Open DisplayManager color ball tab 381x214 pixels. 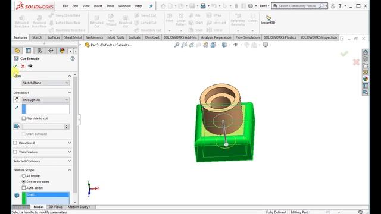click(x=62, y=51)
